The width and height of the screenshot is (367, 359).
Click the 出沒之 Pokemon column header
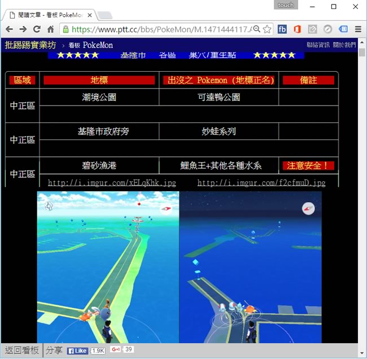(x=219, y=80)
